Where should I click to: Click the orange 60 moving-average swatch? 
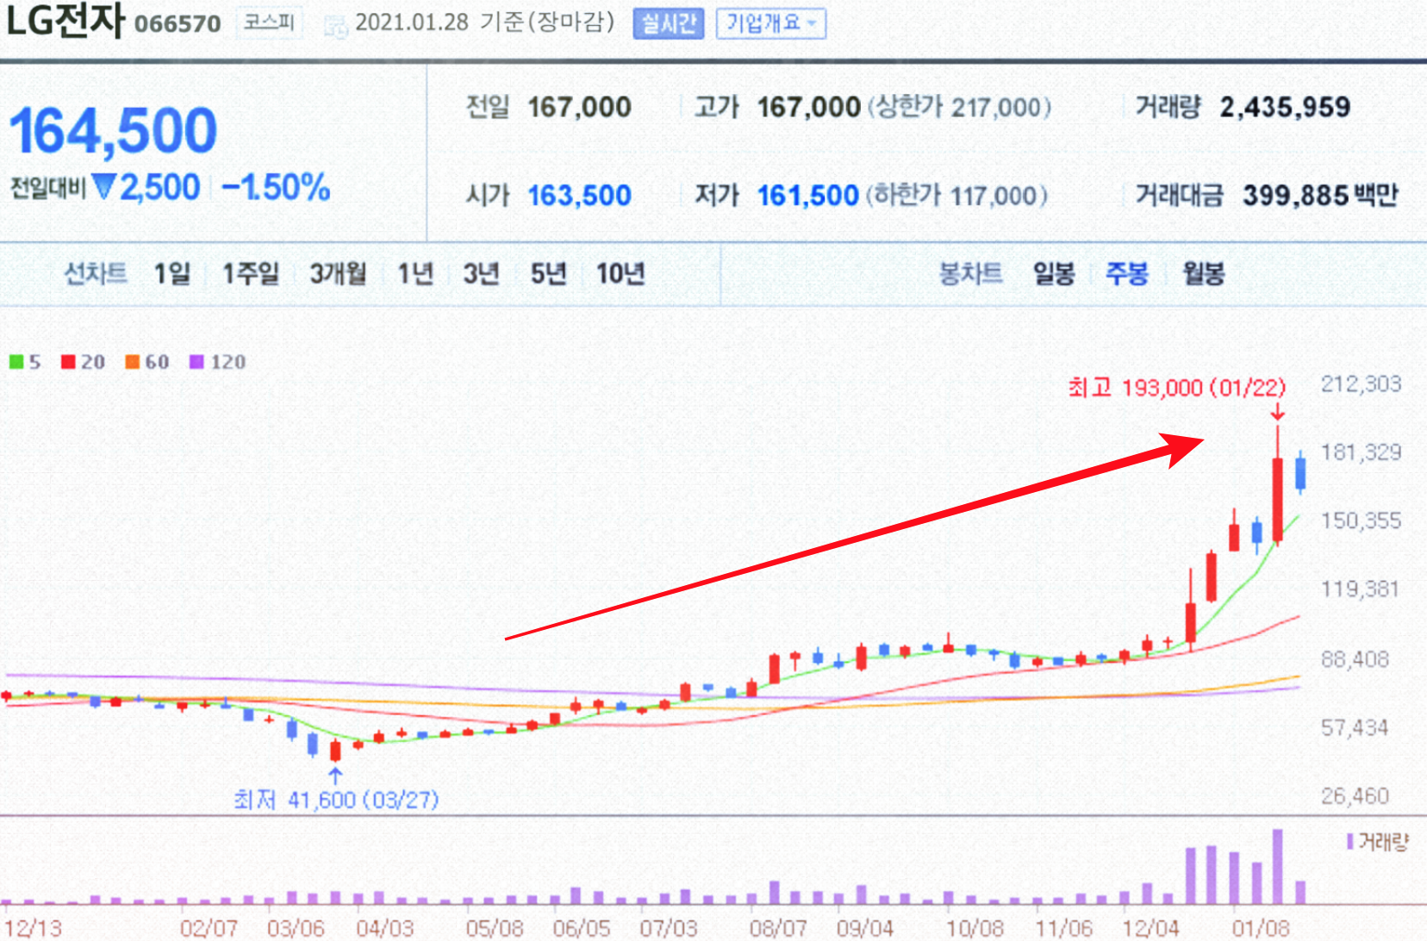click(x=132, y=362)
